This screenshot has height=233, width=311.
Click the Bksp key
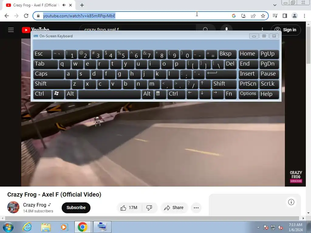227,54
